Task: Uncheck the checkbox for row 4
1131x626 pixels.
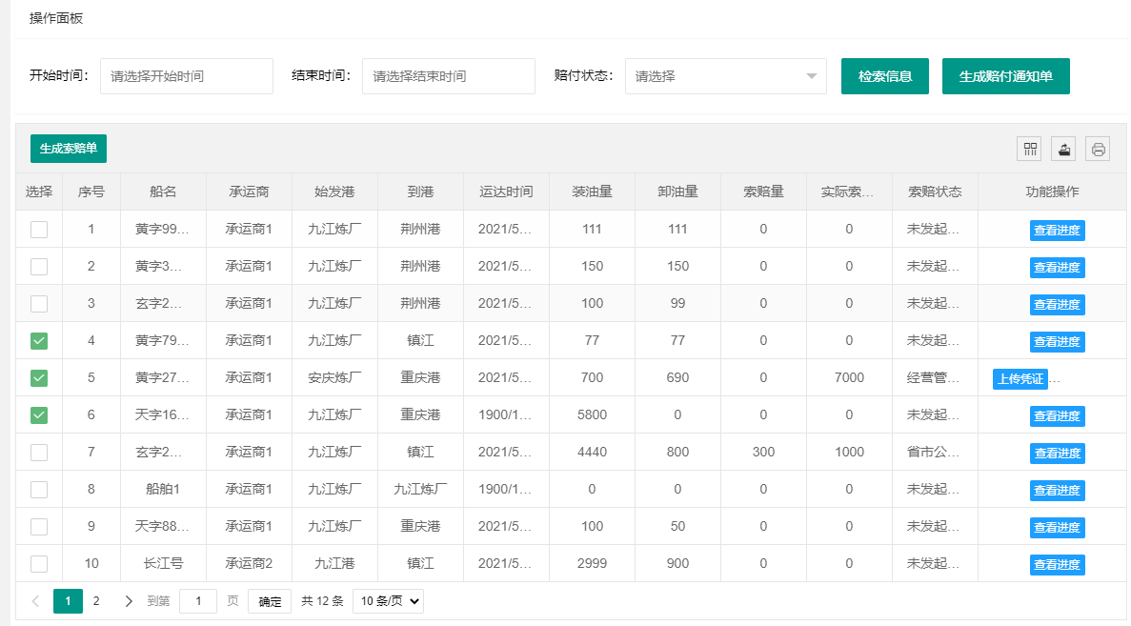Action: coord(39,341)
